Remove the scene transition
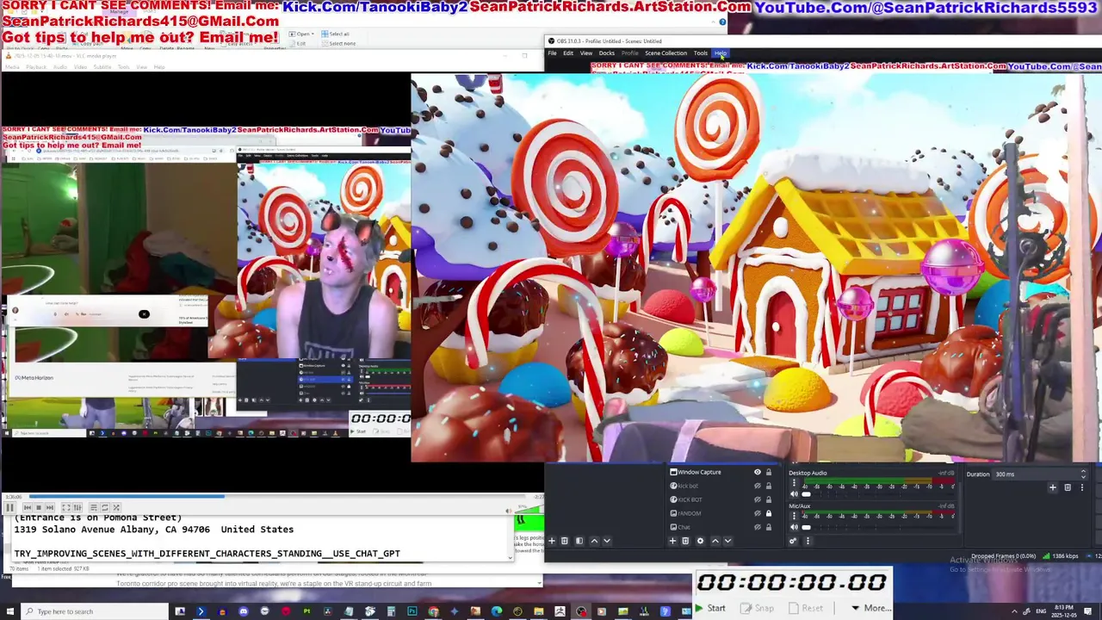1102x620 pixels. tap(1068, 487)
